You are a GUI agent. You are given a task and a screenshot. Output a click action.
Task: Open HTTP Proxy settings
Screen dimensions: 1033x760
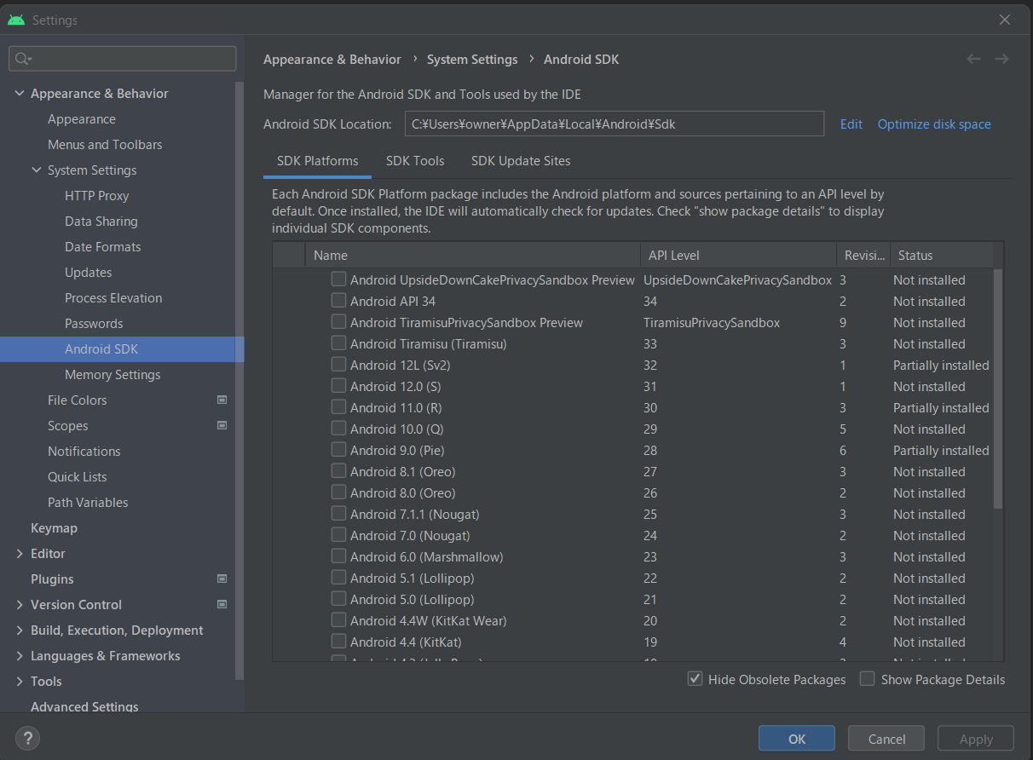point(97,196)
